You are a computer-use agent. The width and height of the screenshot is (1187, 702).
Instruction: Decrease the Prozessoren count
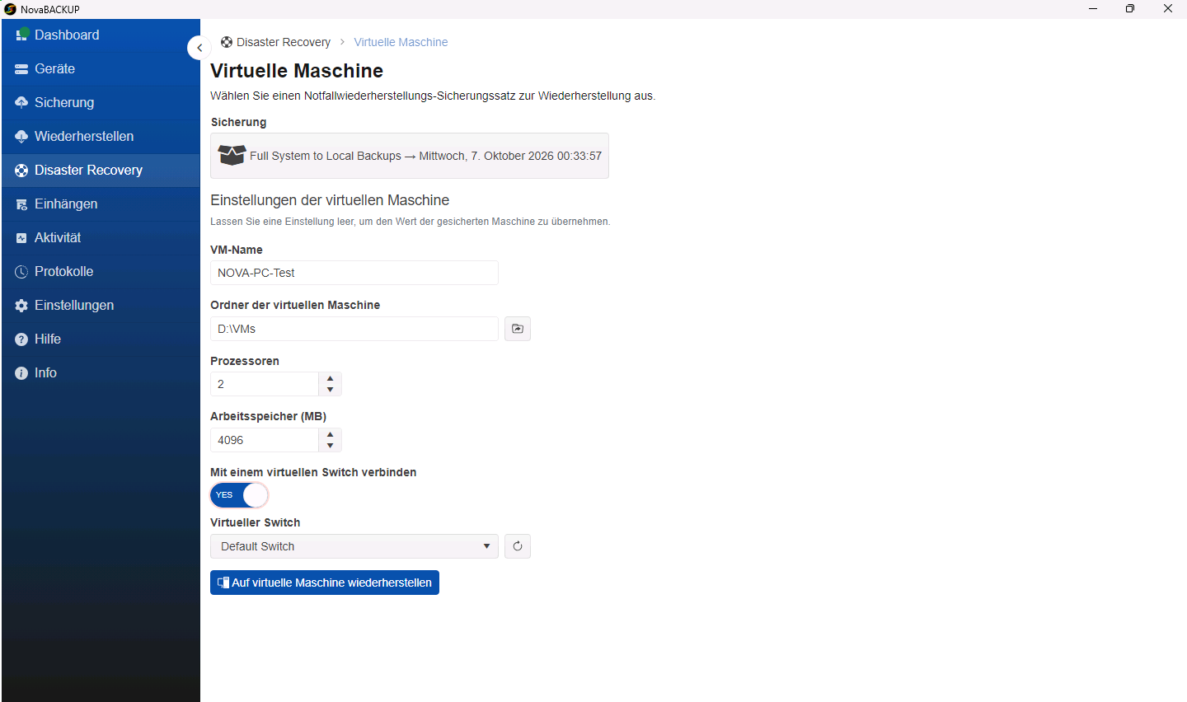(x=331, y=390)
